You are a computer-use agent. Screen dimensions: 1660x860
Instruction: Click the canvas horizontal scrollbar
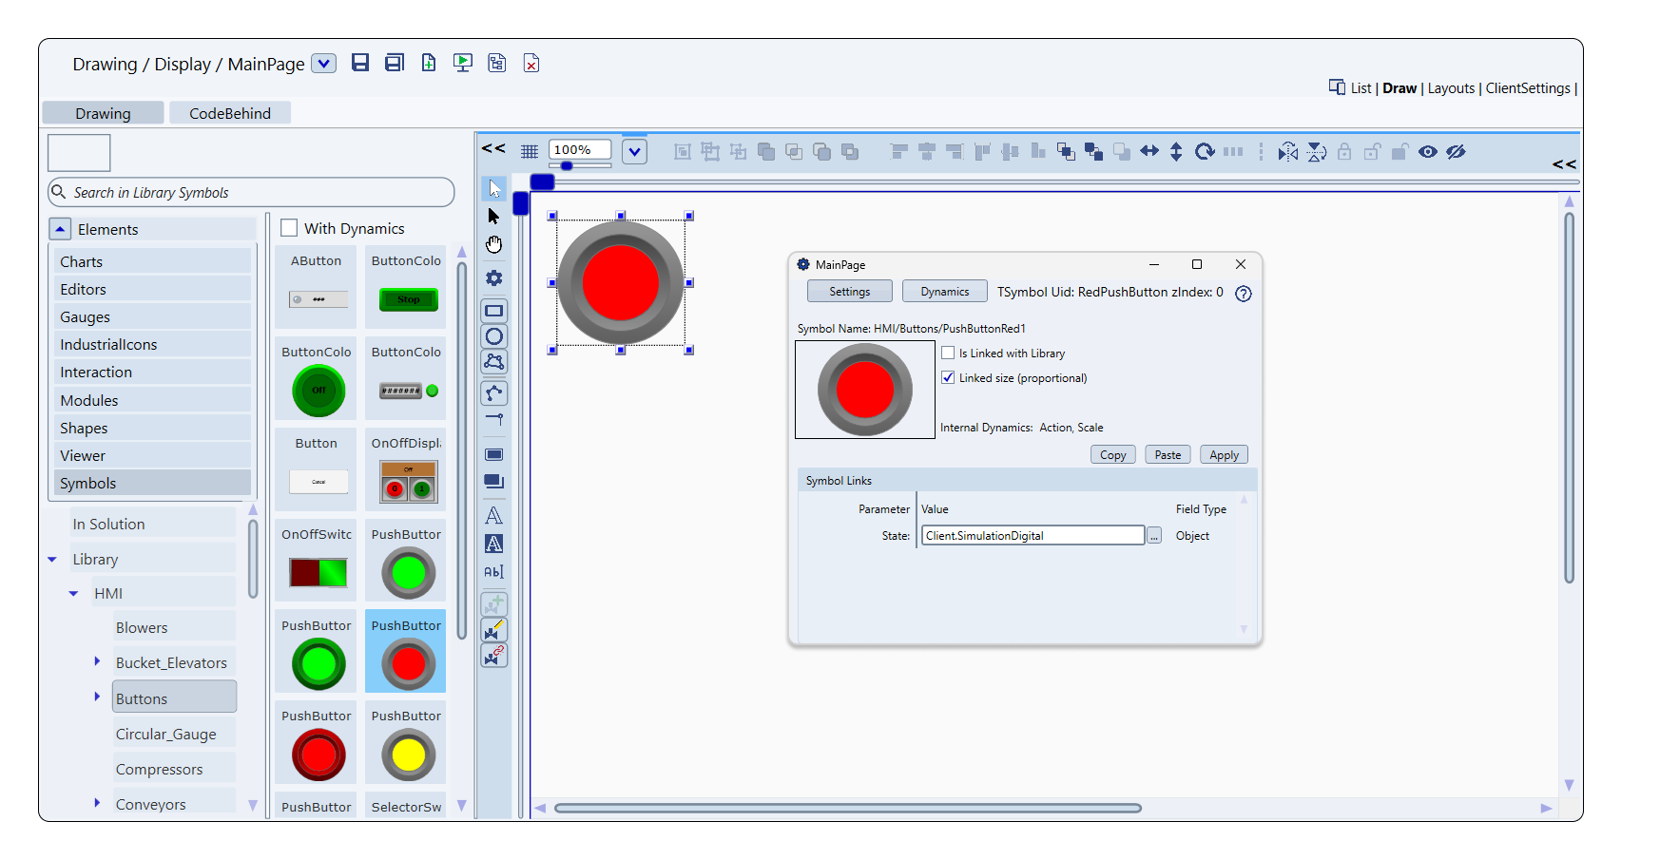[x=848, y=809]
